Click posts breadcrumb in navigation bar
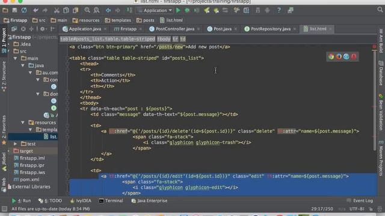The width and height of the screenshot is (385, 216). click(x=146, y=20)
